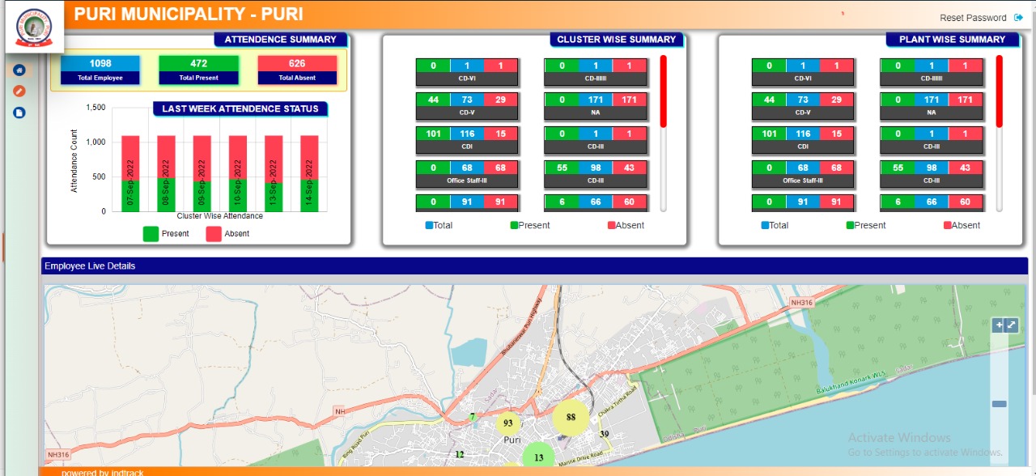This screenshot has height=476, width=1036.
Task: Select the map cluster marker 93
Action: (507, 423)
